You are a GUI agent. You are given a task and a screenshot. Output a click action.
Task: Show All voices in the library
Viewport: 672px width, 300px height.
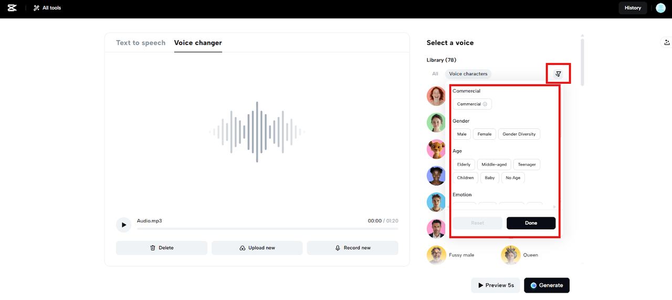coord(435,74)
